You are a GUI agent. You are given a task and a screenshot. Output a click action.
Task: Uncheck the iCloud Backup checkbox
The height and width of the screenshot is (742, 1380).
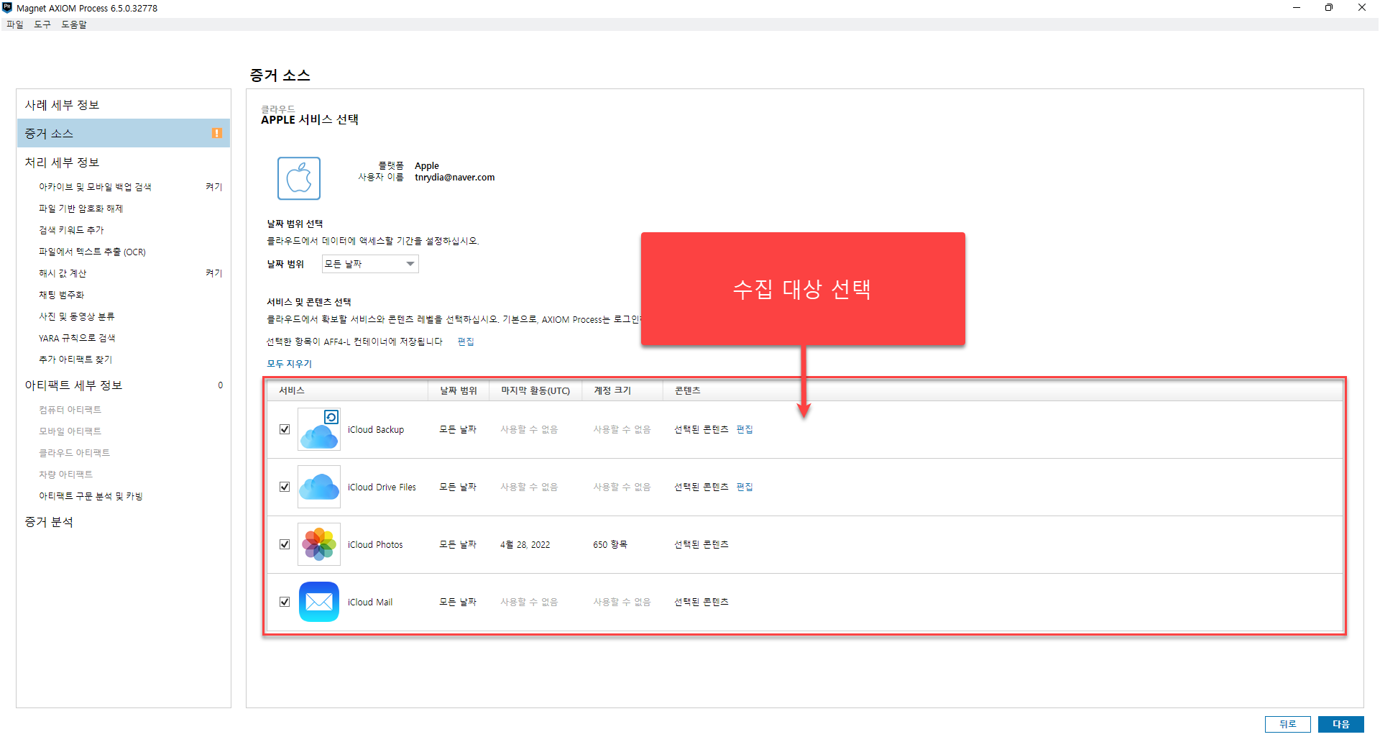pos(285,429)
